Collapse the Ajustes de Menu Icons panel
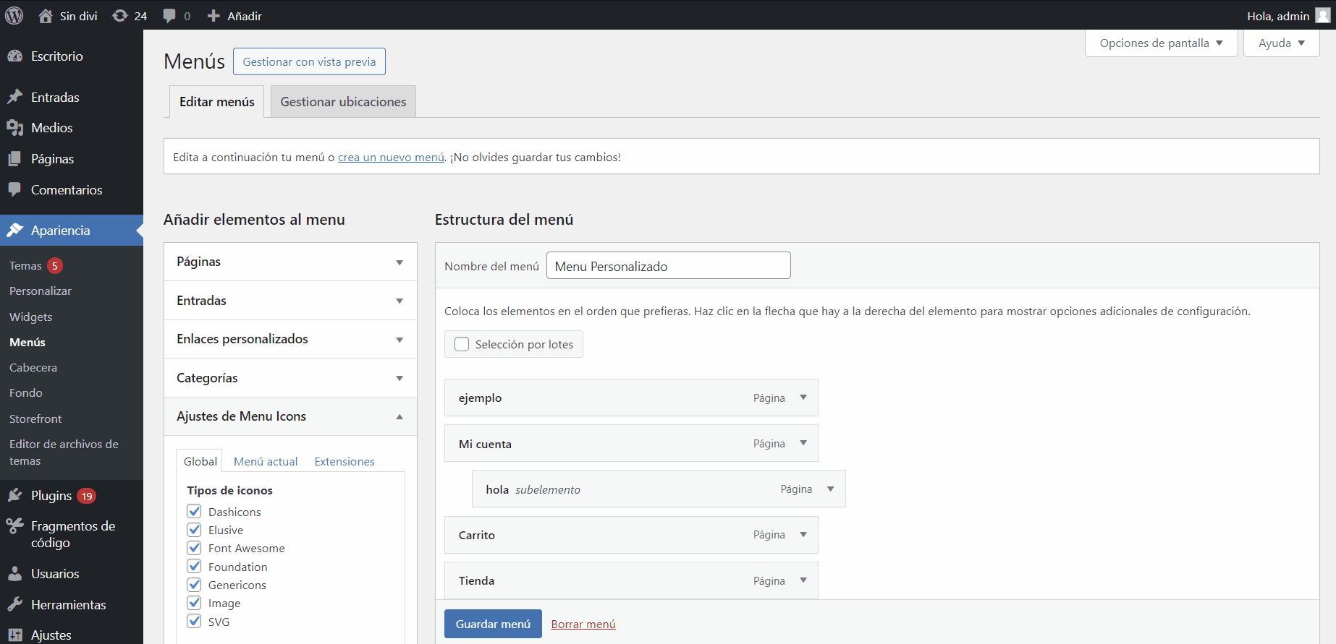 (399, 416)
